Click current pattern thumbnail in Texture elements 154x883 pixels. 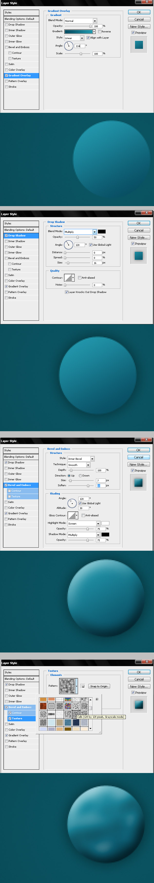click(x=67, y=686)
